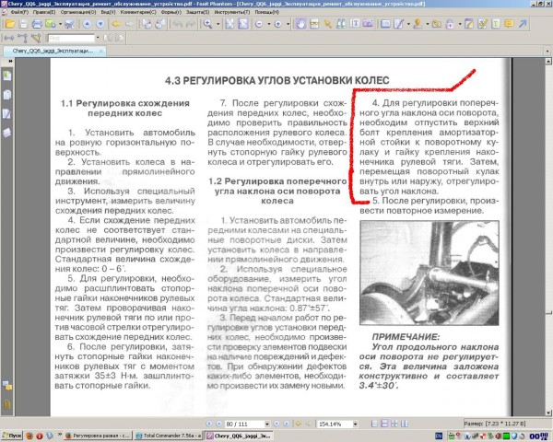The height and width of the screenshot is (442, 553).
Task: Expand the zoom tool dropdown arrow
Action: (x=218, y=24)
